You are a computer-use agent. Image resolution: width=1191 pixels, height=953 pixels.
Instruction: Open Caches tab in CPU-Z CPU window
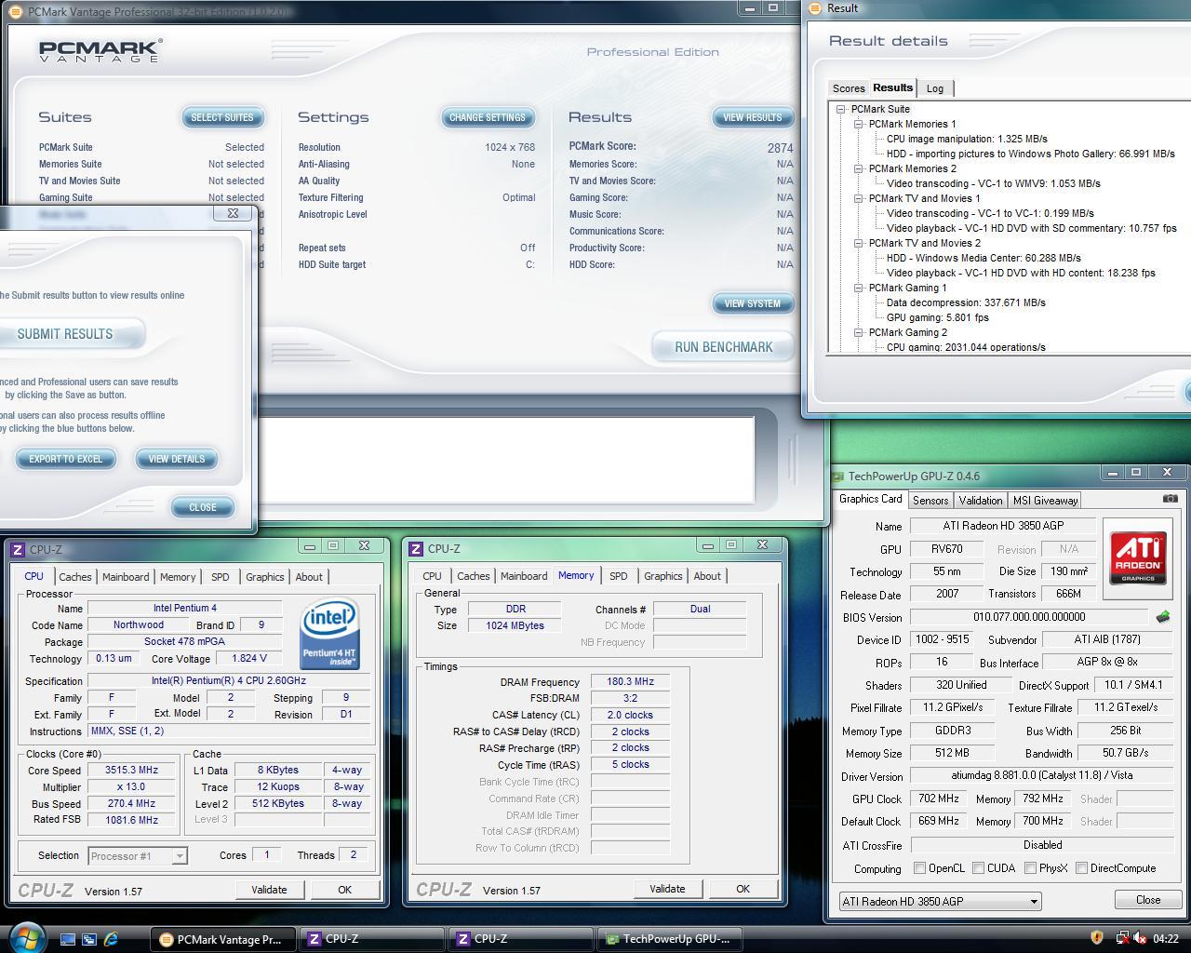click(75, 577)
